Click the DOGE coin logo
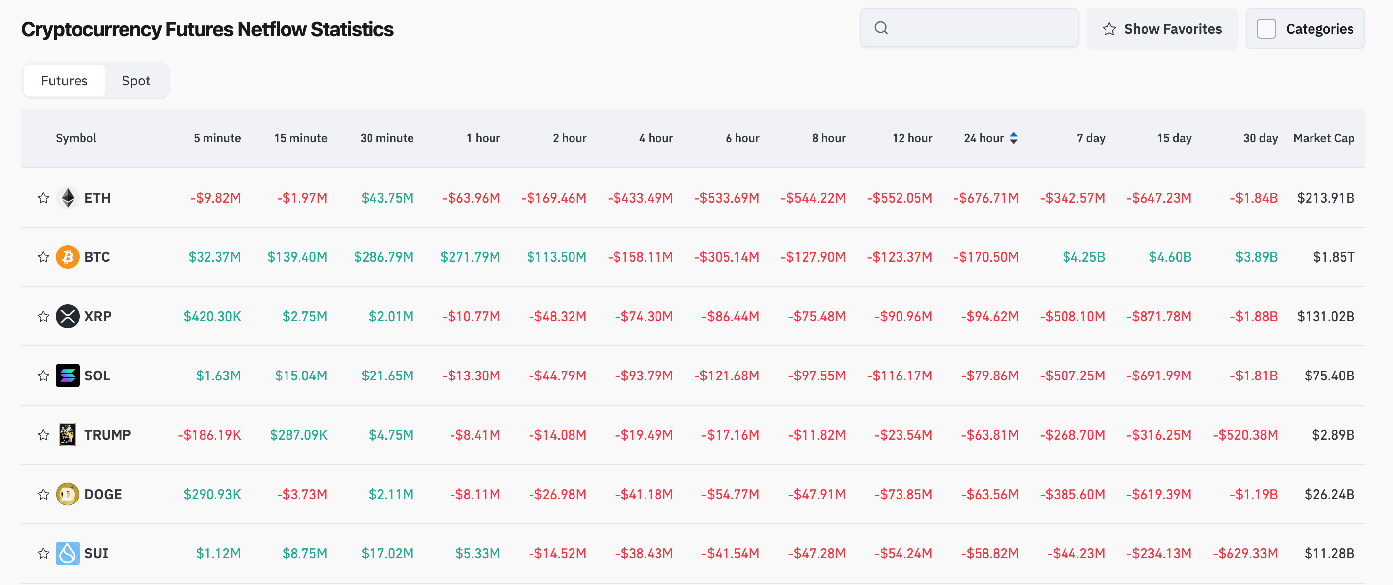The width and height of the screenshot is (1393, 585). (68, 494)
